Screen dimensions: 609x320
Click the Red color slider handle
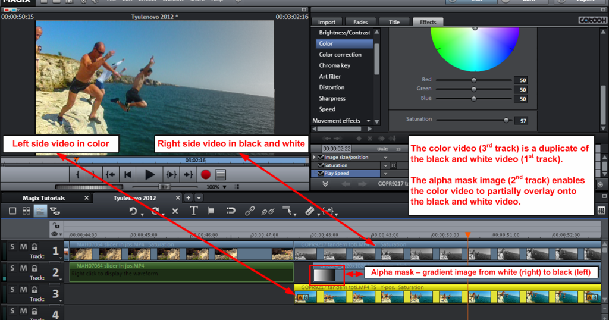pyautogui.click(x=474, y=80)
